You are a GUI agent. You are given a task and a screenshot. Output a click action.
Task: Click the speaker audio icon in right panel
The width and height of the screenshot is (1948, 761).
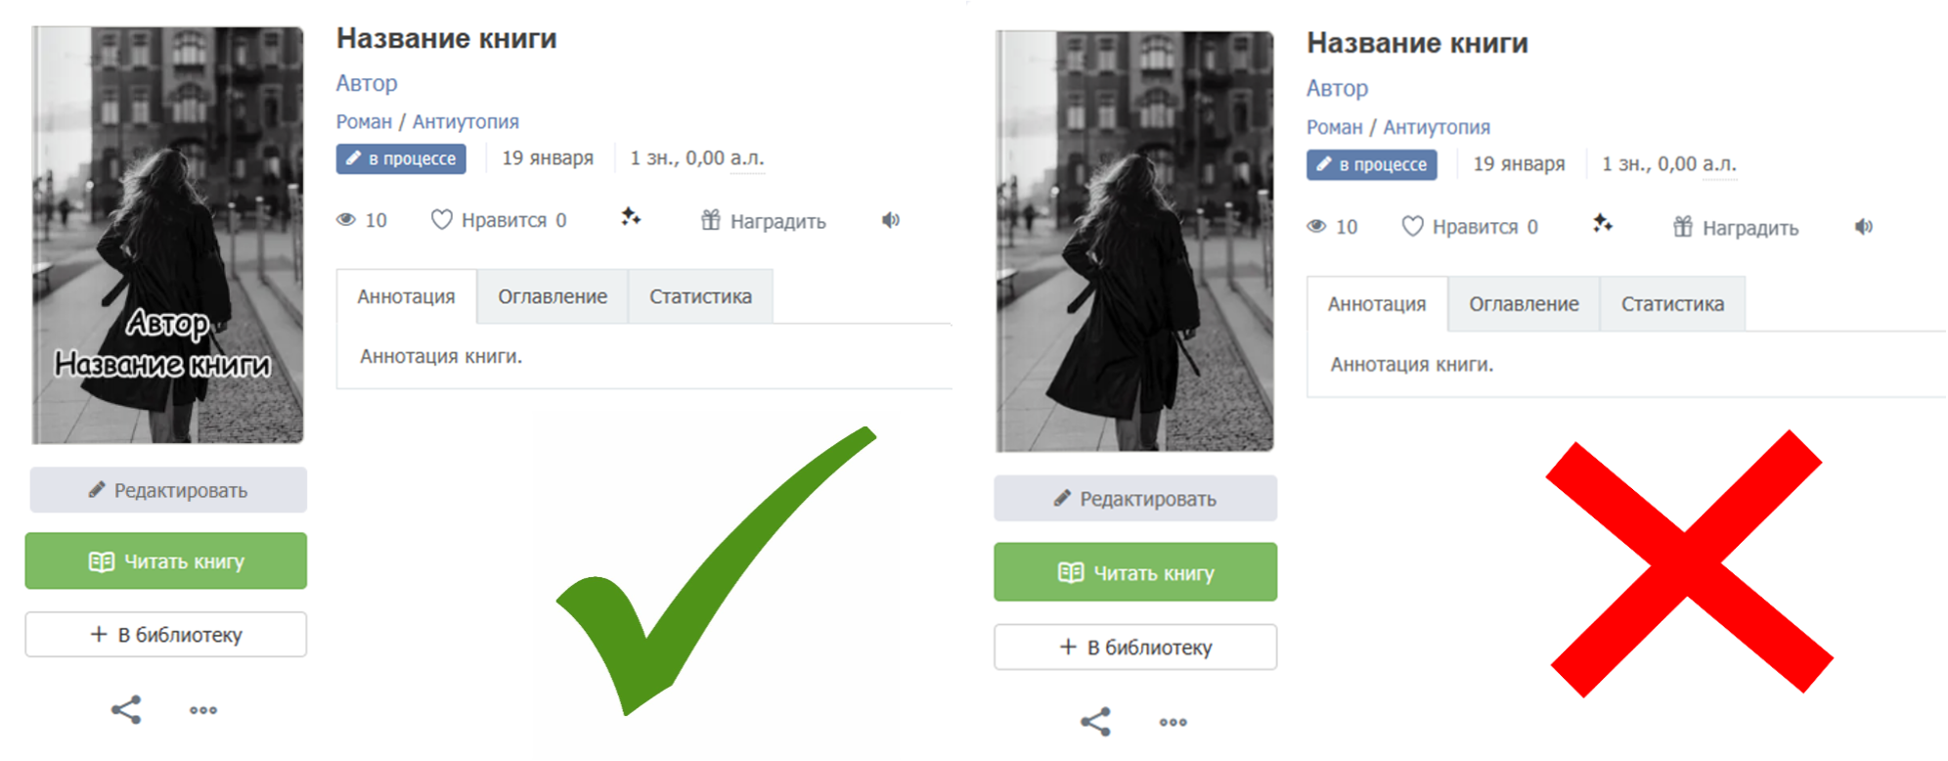(1864, 227)
